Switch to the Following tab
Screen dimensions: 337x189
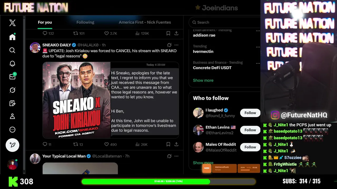[85, 22]
